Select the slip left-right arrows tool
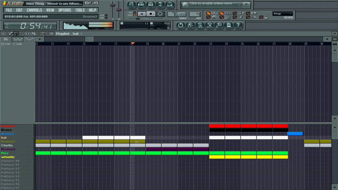Image resolution: width=338 pixels, height=190 pixels. click(27, 34)
